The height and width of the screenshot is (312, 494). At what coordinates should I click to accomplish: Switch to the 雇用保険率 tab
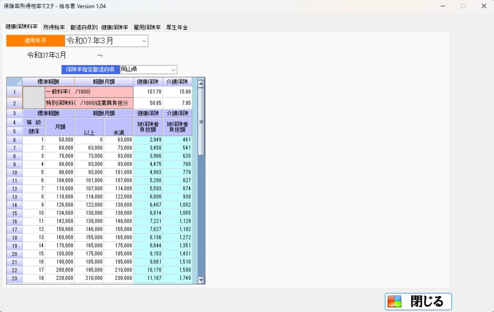coord(147,28)
